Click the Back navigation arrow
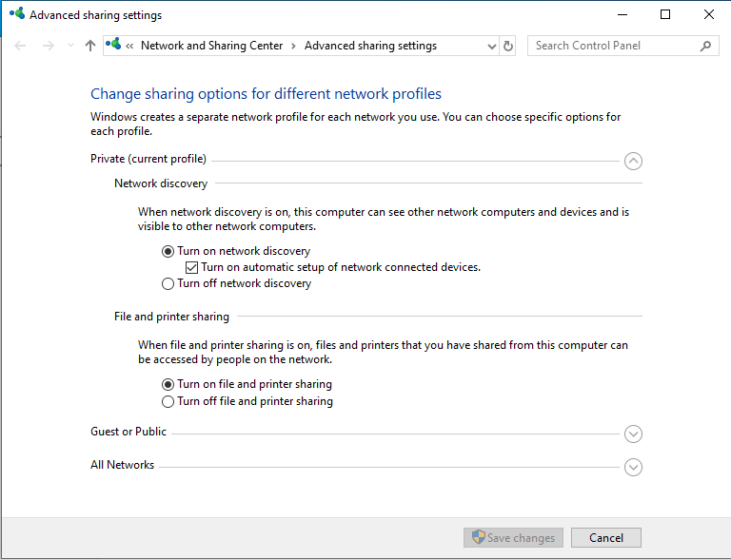Screen dimensions: 731x559 [x=20, y=46]
